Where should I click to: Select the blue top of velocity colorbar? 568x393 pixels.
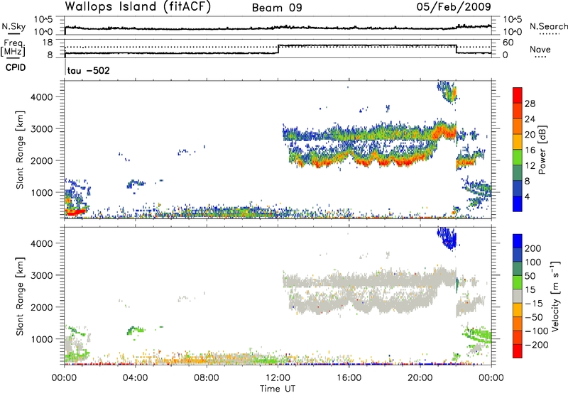click(518, 241)
